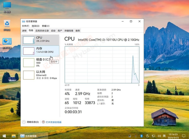This screenshot has height=139, width=189.
Task: Open the This PC desktop icon
Action: 7,8
